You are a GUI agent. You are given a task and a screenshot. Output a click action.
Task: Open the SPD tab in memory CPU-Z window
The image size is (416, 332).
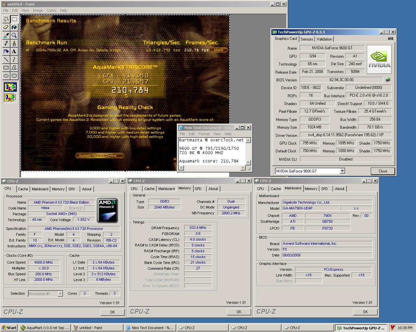tap(198, 189)
